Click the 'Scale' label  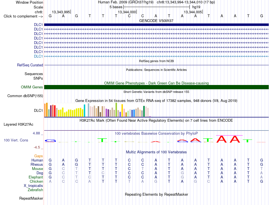point(38,7)
